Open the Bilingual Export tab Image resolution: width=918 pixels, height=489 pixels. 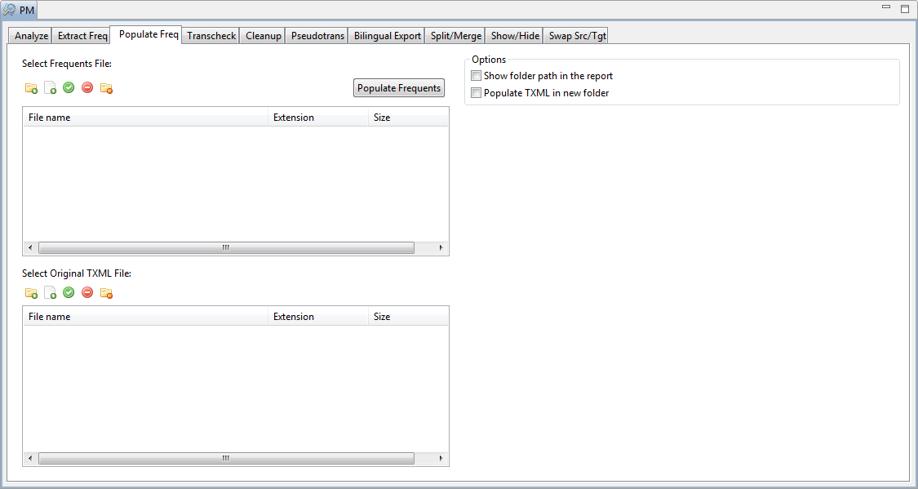(x=388, y=36)
